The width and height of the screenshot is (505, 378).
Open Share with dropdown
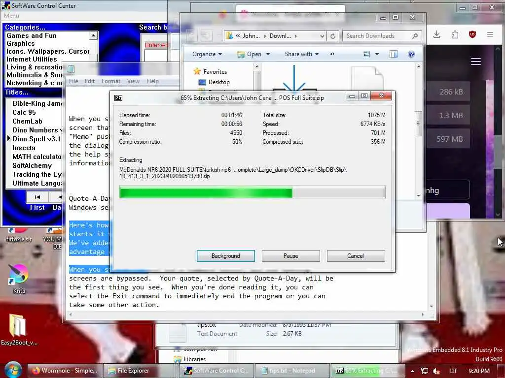point(302,54)
